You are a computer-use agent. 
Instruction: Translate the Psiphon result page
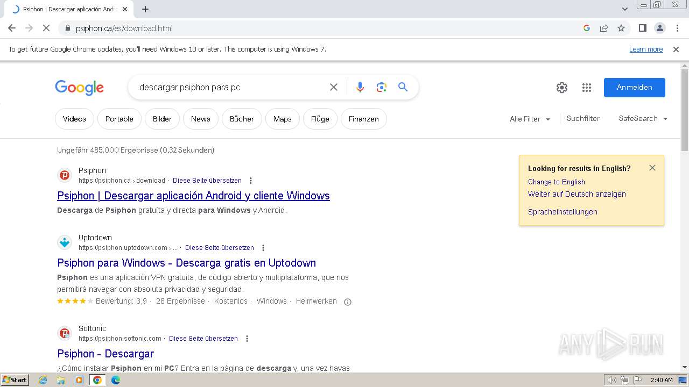207,181
